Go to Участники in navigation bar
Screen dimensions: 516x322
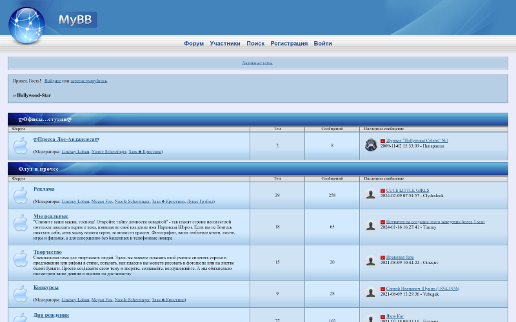[x=225, y=44]
